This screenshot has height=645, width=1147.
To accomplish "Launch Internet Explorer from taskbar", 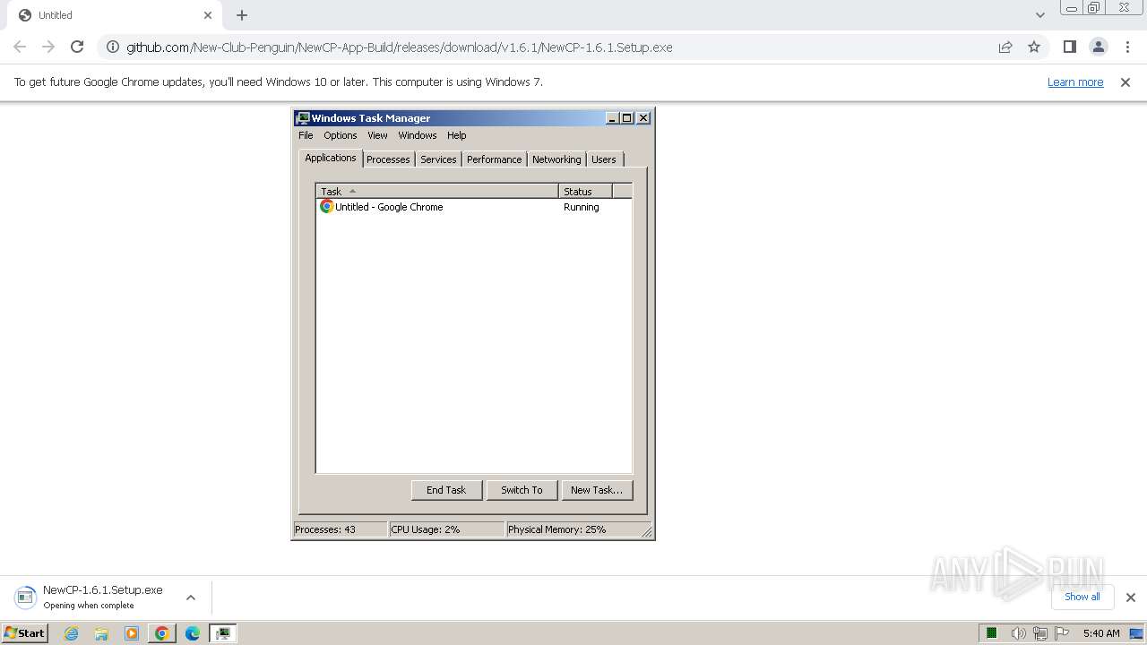I will (71, 633).
